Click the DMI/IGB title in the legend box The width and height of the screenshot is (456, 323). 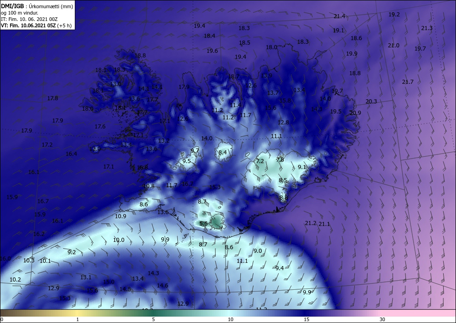[12, 6]
